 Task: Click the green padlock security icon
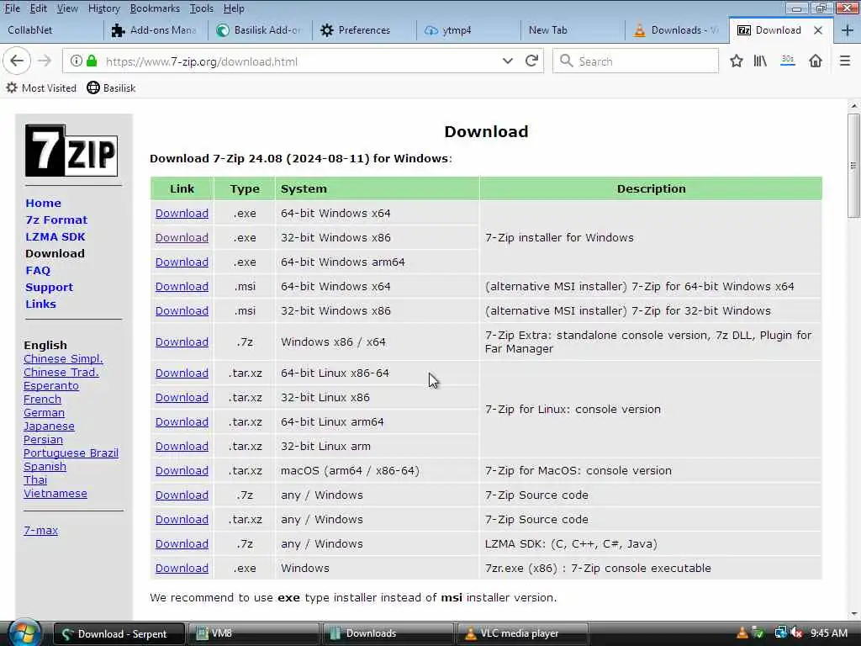92,61
